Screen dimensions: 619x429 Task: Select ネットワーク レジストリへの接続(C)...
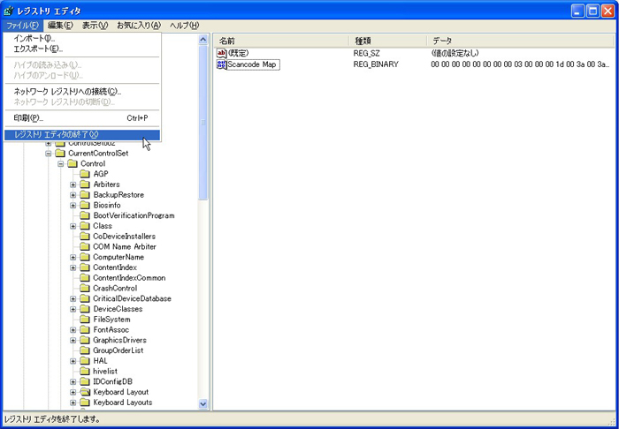tap(81, 92)
